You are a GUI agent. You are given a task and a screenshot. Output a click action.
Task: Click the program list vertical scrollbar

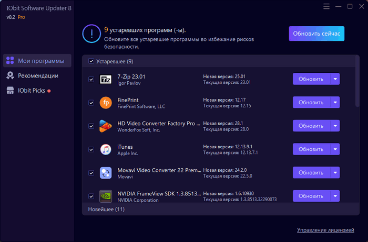(357, 82)
